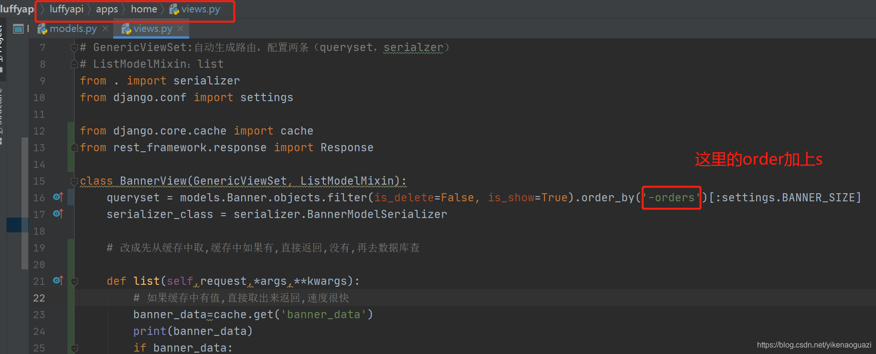Click the Python file icon in the breadcrumb
The height and width of the screenshot is (354, 876).
(174, 10)
